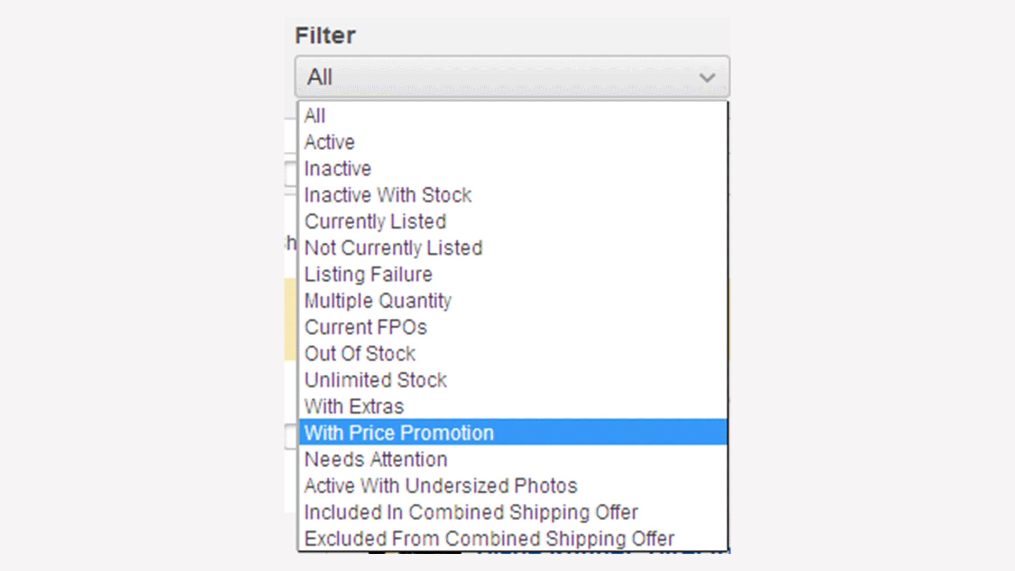1015x571 pixels.
Task: Select Excluded From Combined Shipping Offer
Action: [490, 538]
